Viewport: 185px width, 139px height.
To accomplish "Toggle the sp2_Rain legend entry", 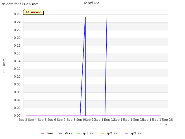I will pyautogui.click(x=110, y=133).
